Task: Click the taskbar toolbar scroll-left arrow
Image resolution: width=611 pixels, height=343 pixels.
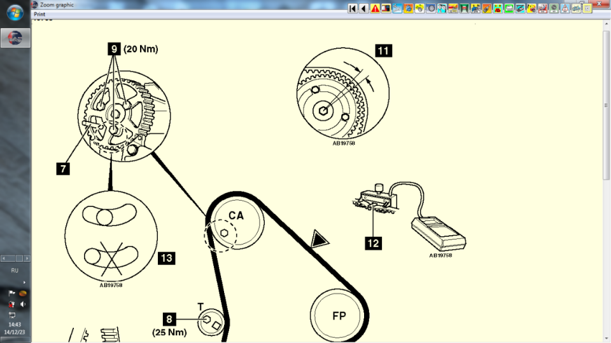Action: coord(3,259)
